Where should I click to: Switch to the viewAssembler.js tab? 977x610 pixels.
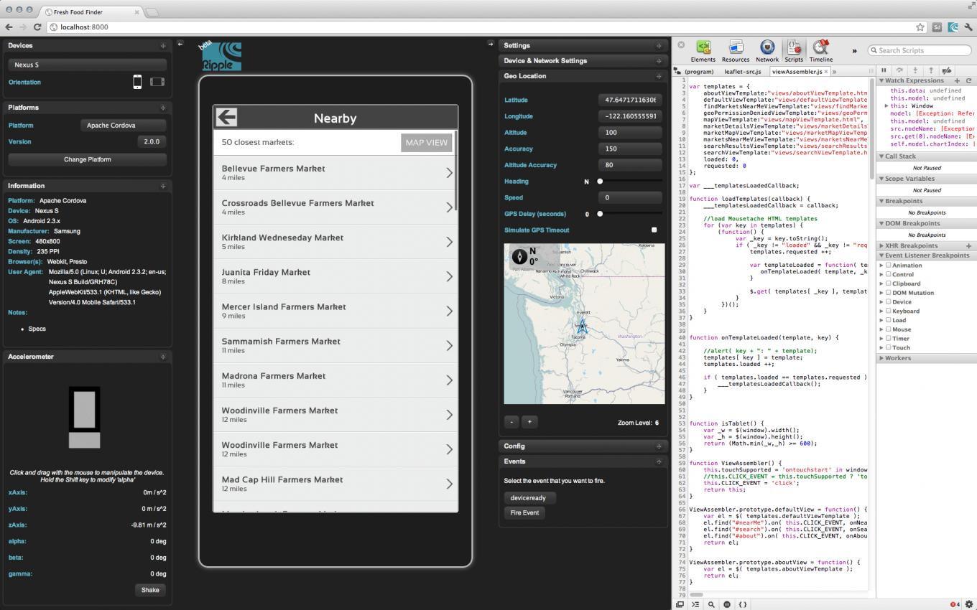[x=797, y=72]
